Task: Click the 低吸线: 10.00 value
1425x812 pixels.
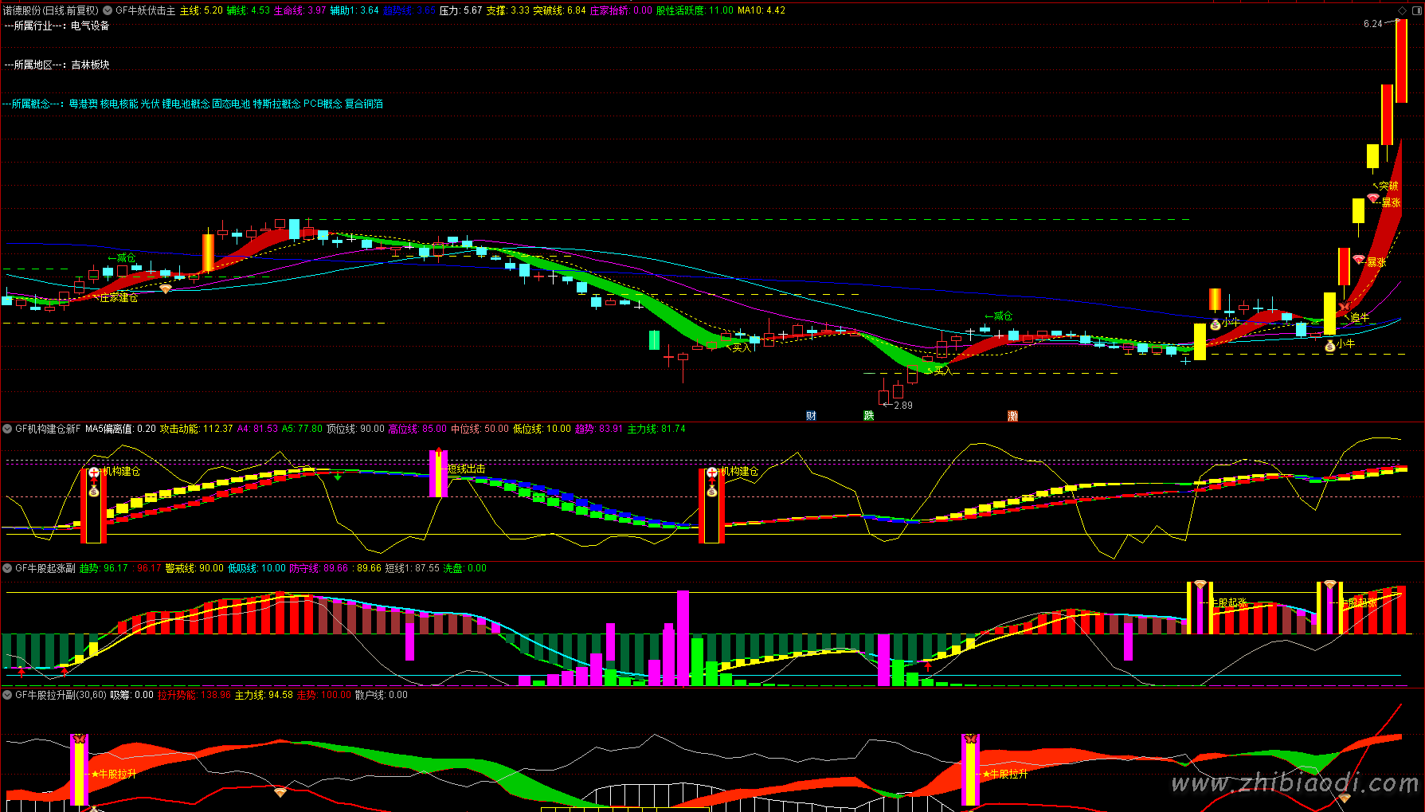Action: click(x=256, y=568)
